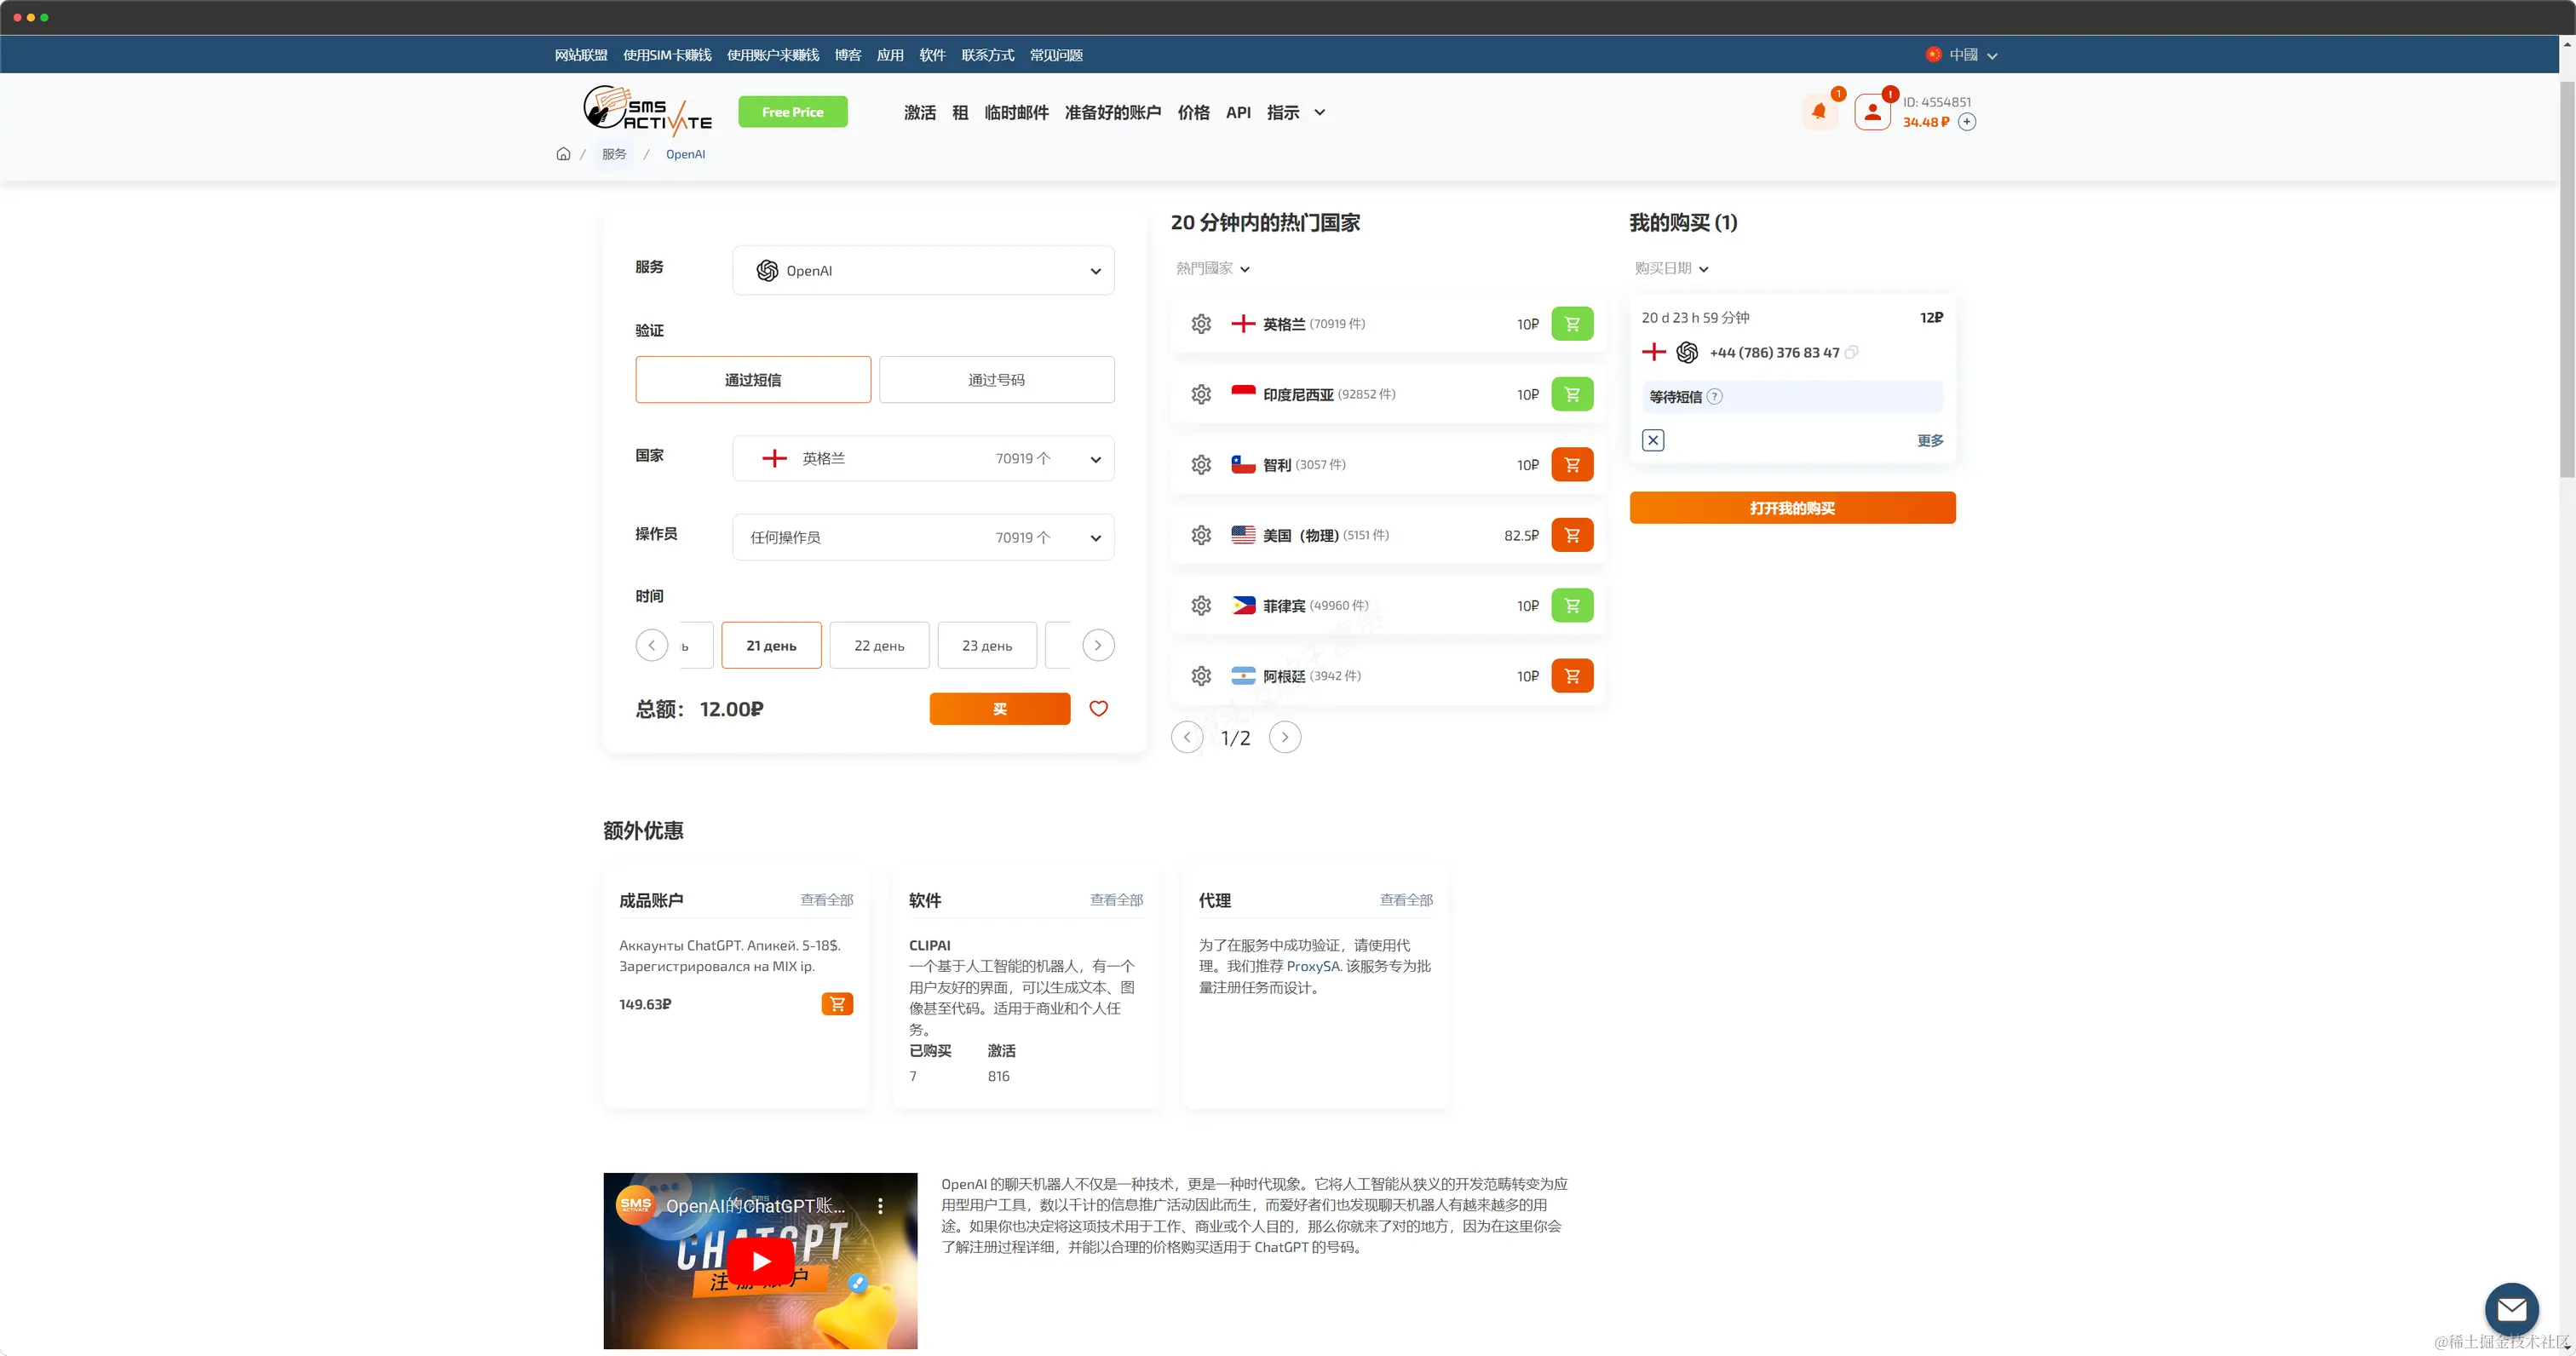Screen dimensions: 2576x1356
Task: View all 软件 via 查看全部
Action: pos(1117,900)
